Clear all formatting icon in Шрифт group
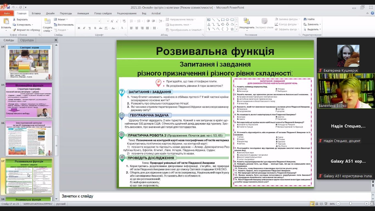 (124, 21)
